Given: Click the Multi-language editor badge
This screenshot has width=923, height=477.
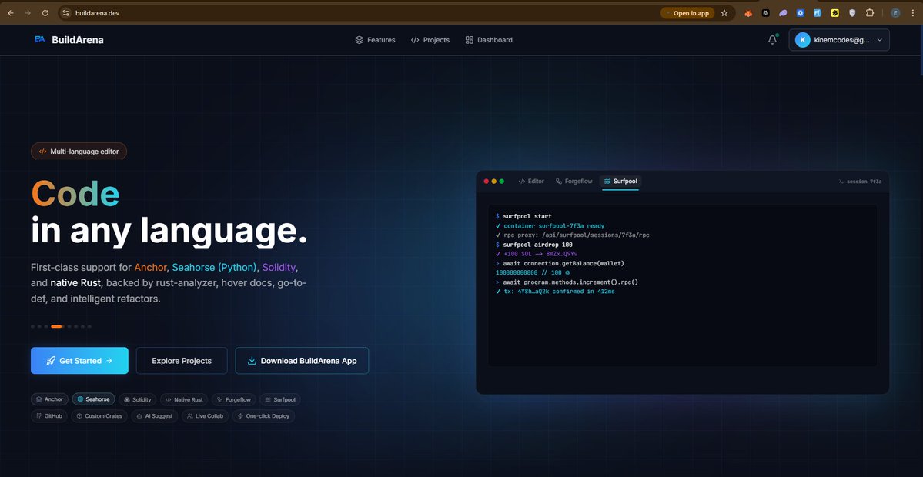Looking at the screenshot, I should tap(79, 151).
